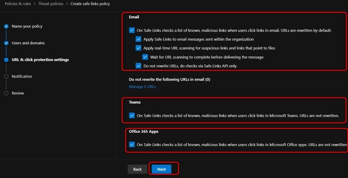The image size is (348, 178).
Task: Uncheck Do not rewrite URLs checkbox
Action: [x=138, y=66]
